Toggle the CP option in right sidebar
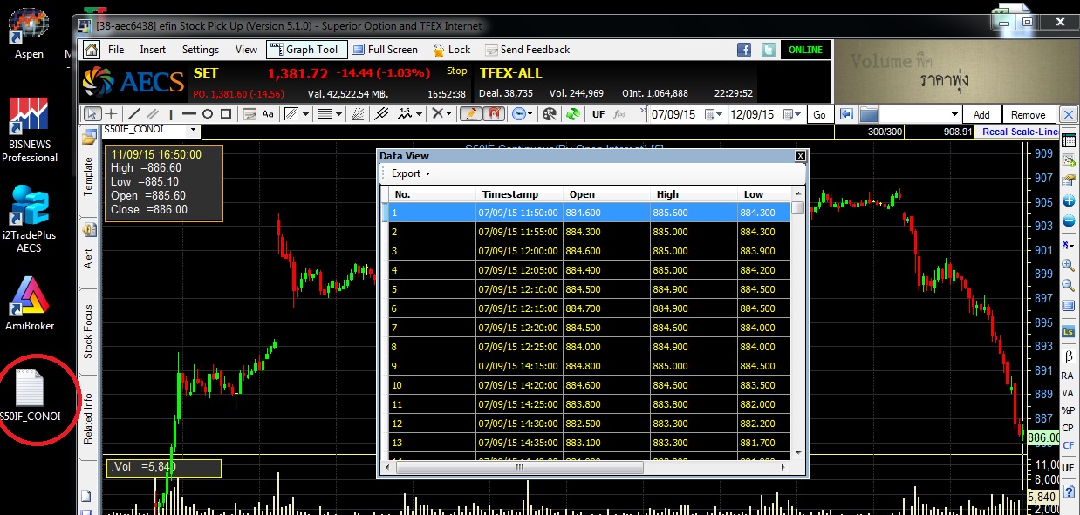The image size is (1080, 515). pyautogui.click(x=1068, y=428)
